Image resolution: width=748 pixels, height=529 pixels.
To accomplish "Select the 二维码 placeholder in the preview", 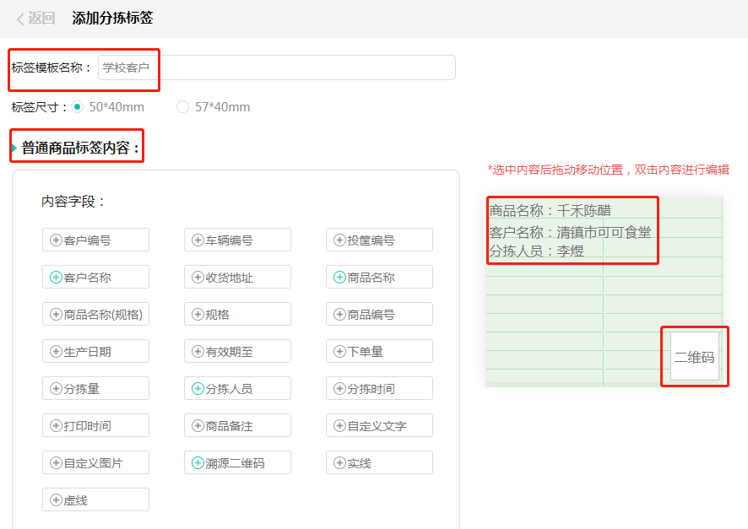I will point(694,356).
